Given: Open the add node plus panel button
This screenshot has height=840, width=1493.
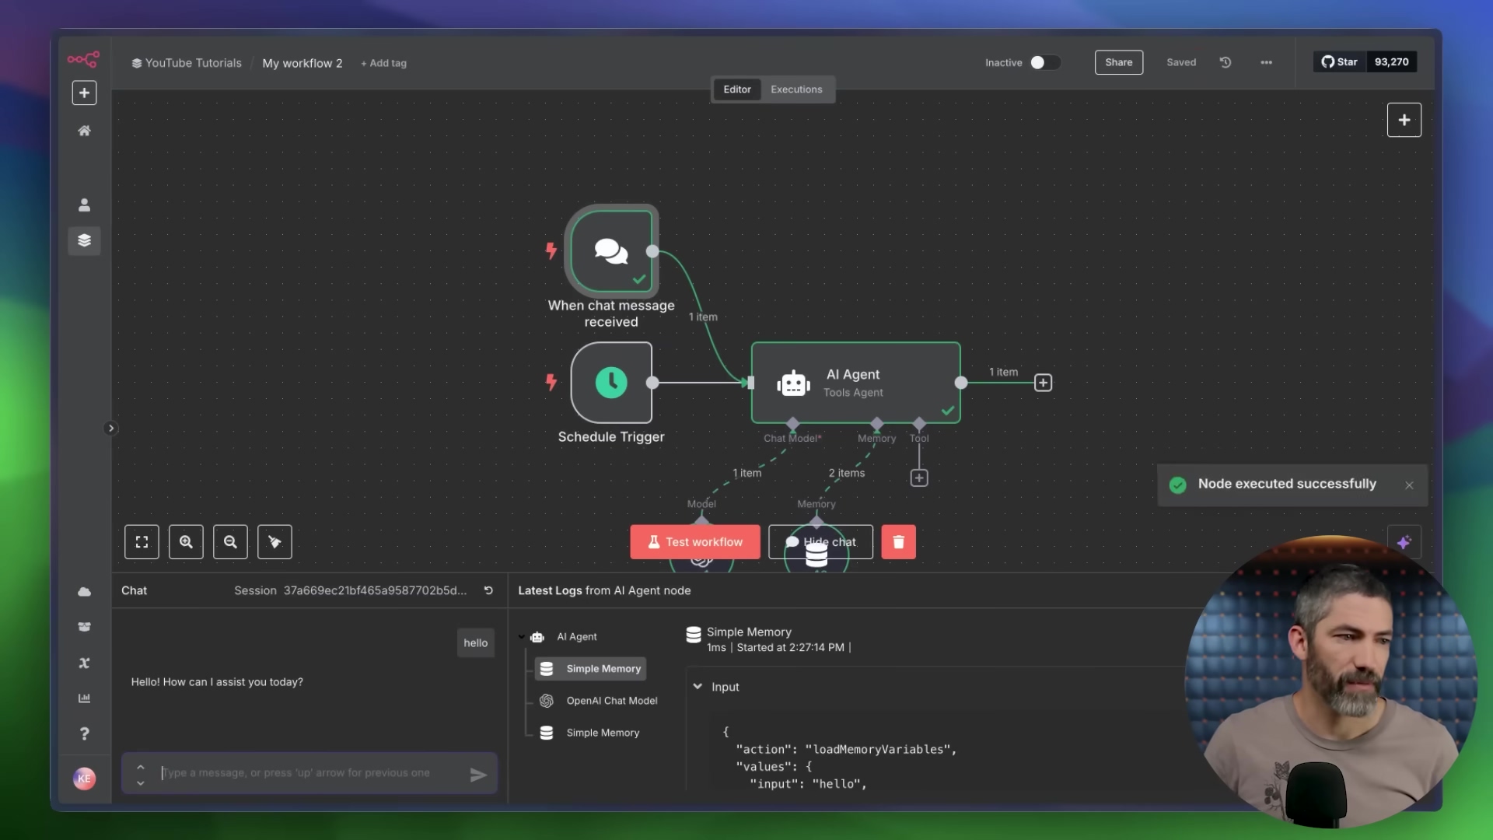Looking at the screenshot, I should point(1404,120).
